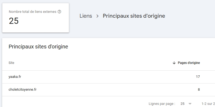Click the Lignes par page label
Screen dimensions: 215x107
162,104
